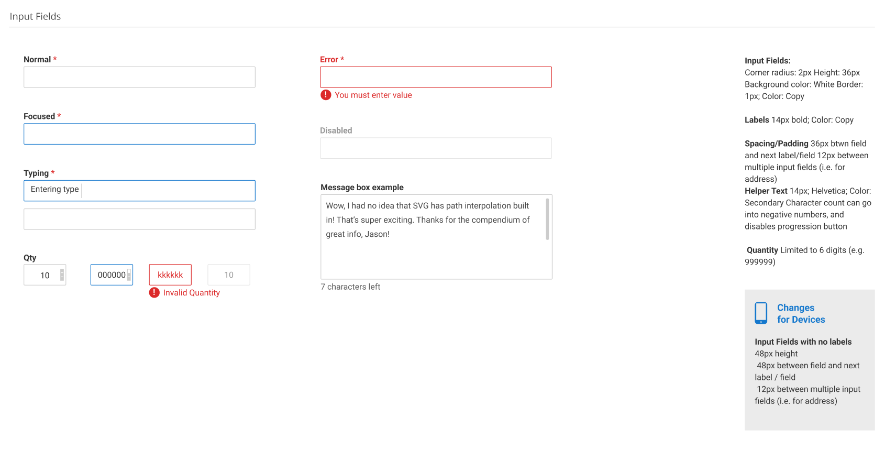Click the Disabled input field
Viewport: 896px width, 450px height.
point(436,148)
